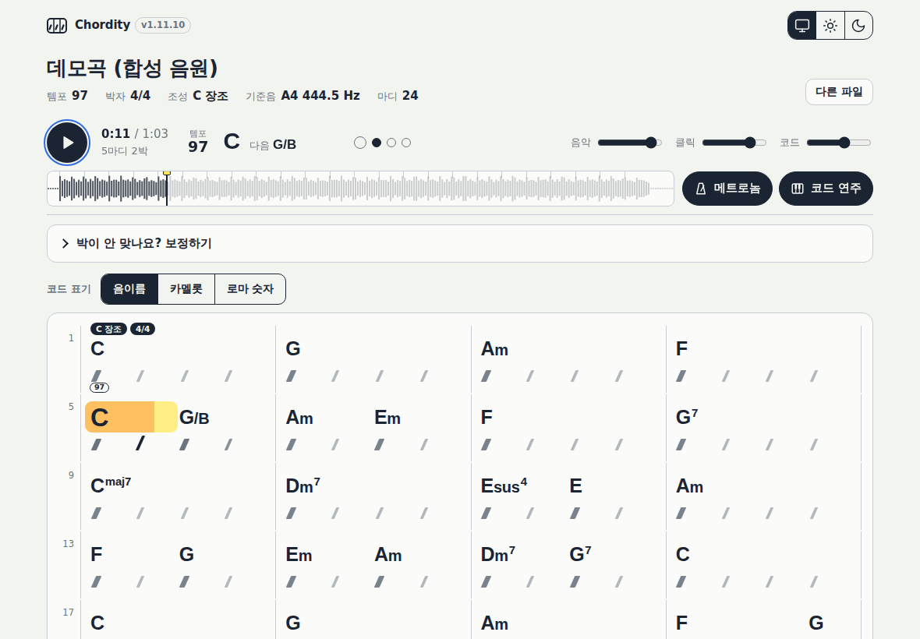The width and height of the screenshot is (920, 639).
Task: Jump to the Cmaj7 chord in measure 9
Action: click(x=111, y=485)
